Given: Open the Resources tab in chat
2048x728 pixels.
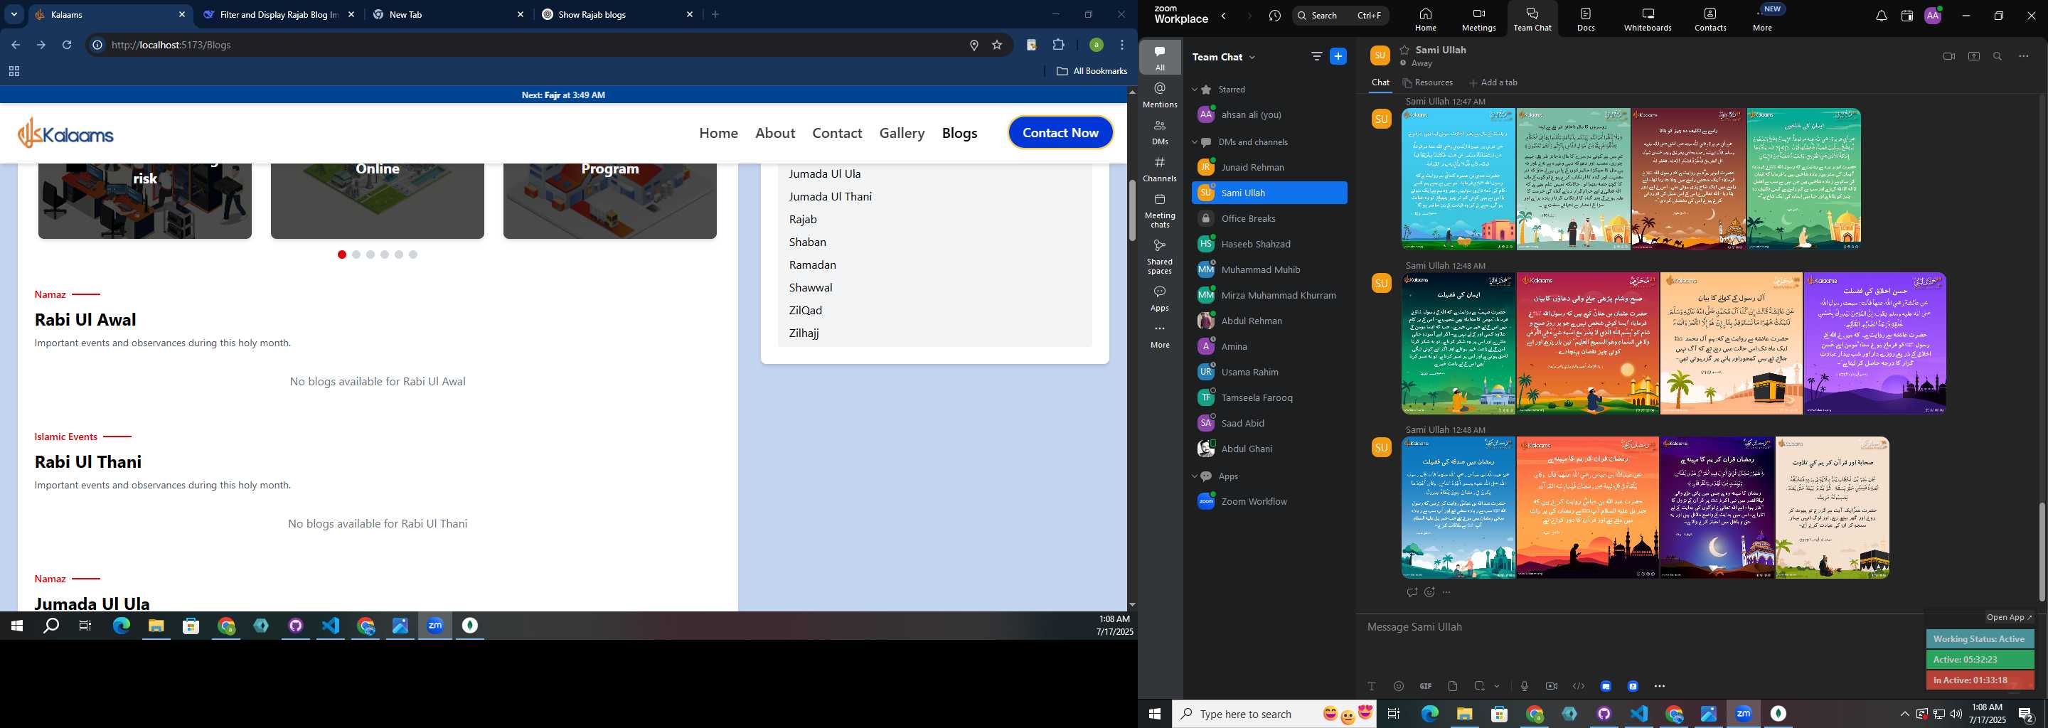Looking at the screenshot, I should 1428,82.
